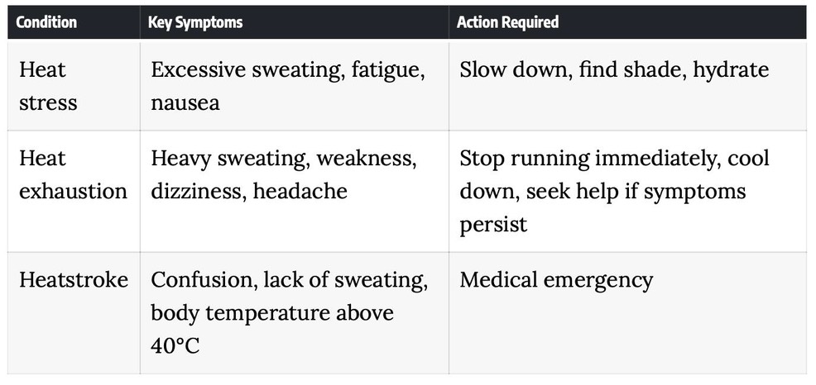Click the word exhaustion
This screenshot has height=385, width=816.
74,191
